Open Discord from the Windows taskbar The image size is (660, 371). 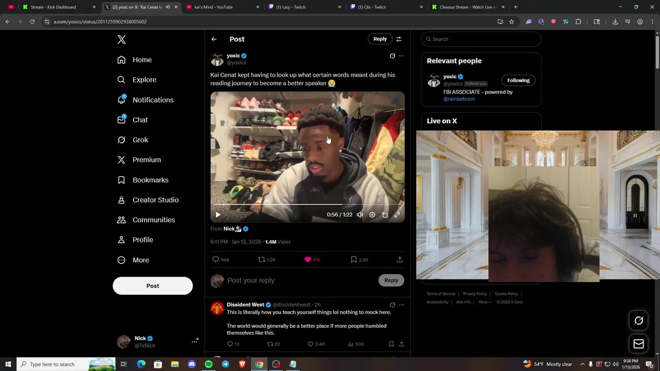tap(192, 364)
